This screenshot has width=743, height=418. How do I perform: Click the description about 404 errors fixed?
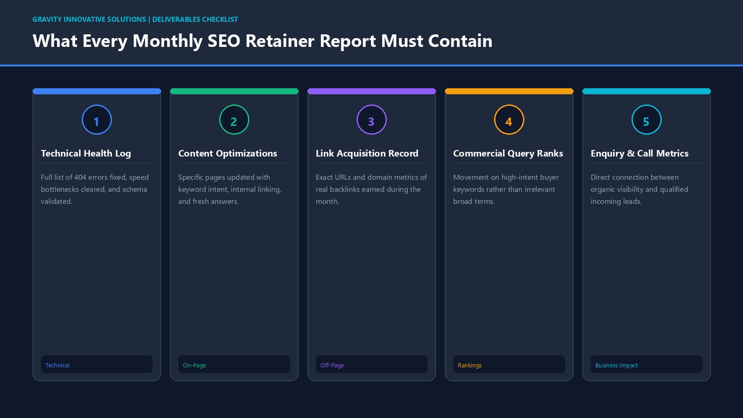(95, 189)
